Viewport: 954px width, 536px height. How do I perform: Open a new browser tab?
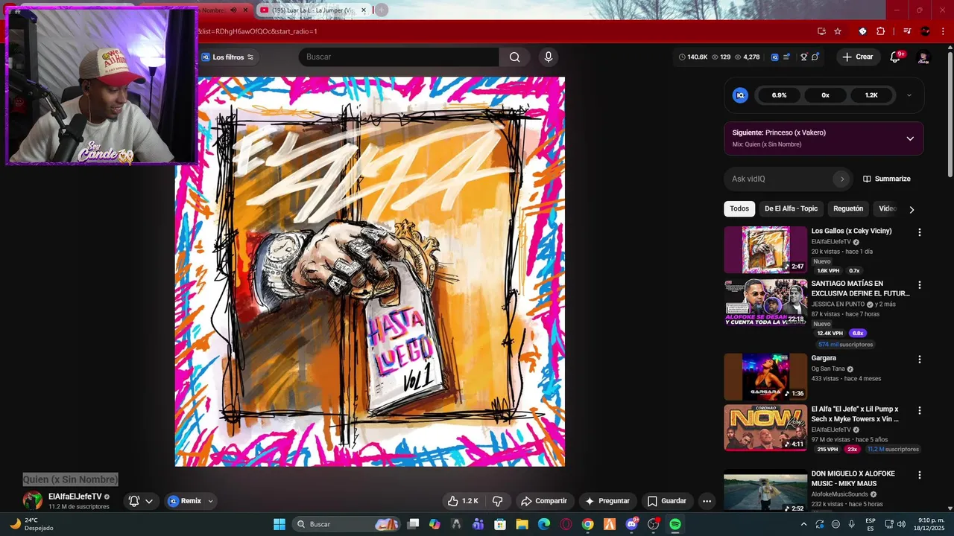(382, 10)
